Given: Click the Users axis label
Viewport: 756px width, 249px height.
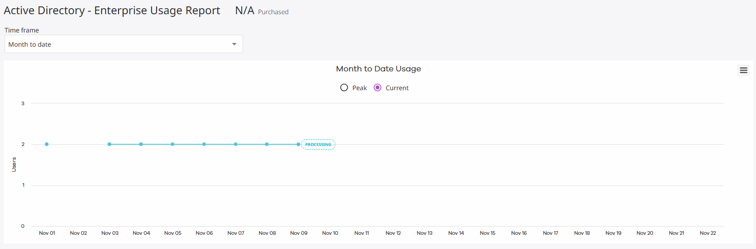Looking at the screenshot, I should 14,164.
